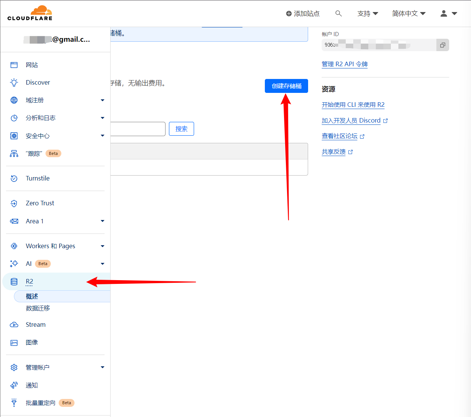
Task: Click the account ID value field
Action: pyautogui.click(x=379, y=45)
